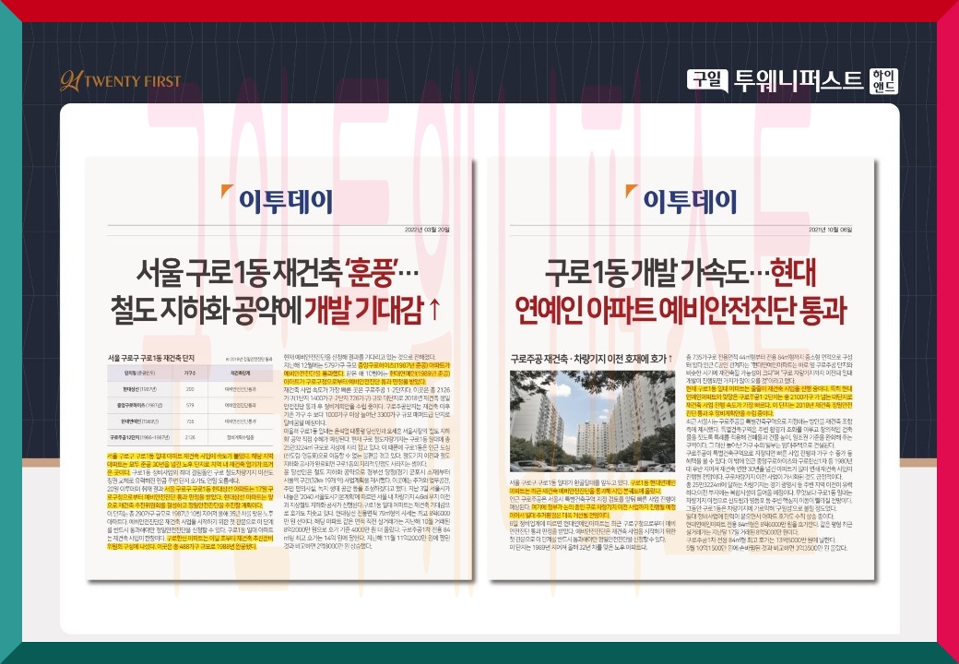
Task: Click the 현대상선 row in the table
Action: click(190, 389)
